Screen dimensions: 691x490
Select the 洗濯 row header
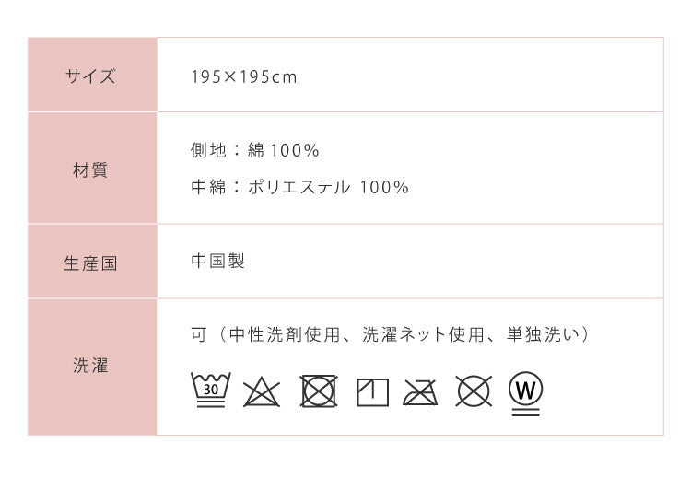pos(91,366)
